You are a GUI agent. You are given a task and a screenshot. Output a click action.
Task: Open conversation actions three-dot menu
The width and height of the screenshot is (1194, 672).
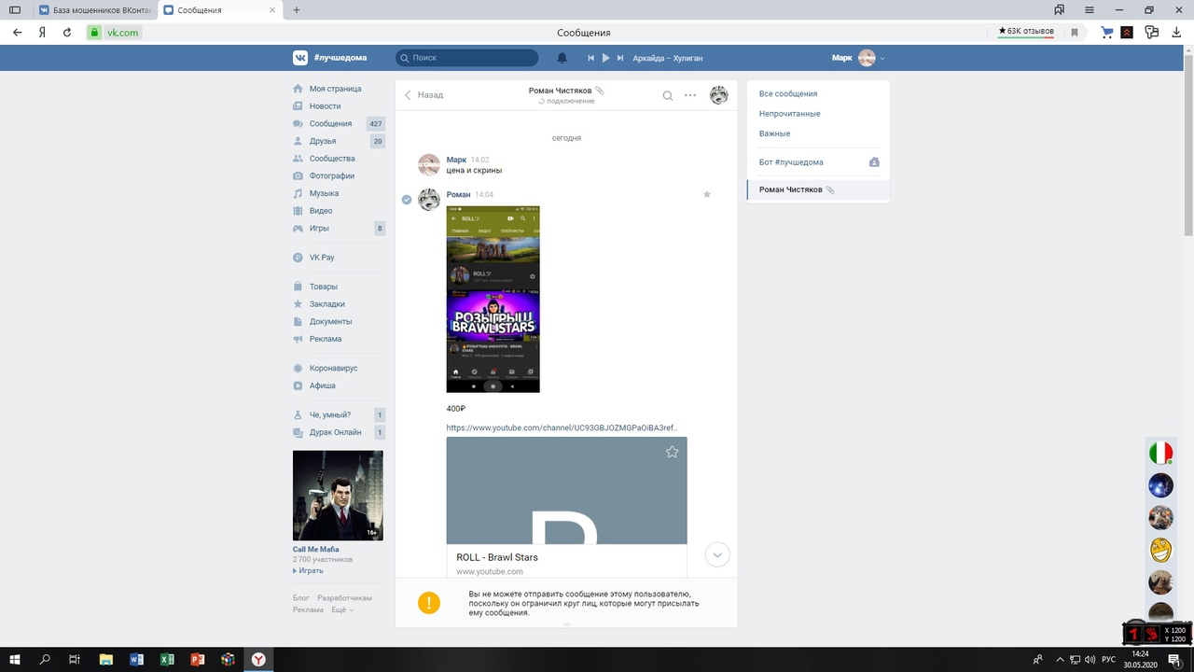690,95
